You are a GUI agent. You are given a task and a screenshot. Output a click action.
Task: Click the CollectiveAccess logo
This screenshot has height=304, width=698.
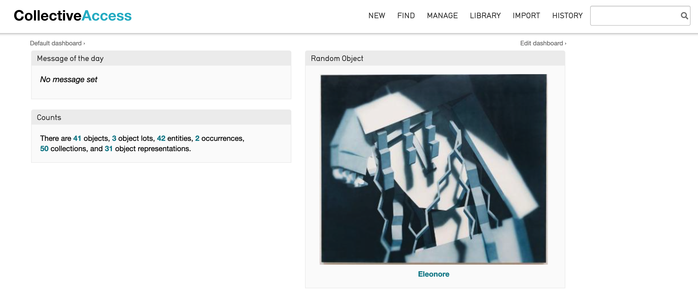(73, 16)
